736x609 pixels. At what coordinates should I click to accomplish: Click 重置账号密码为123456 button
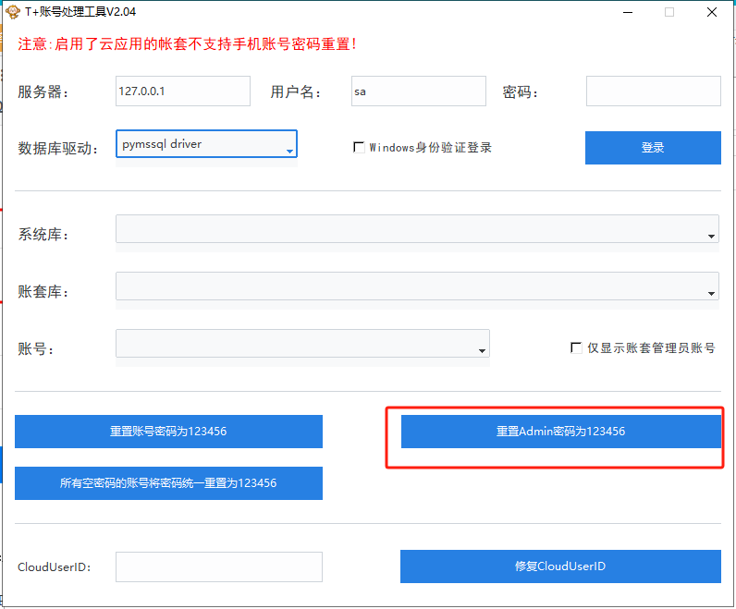(x=168, y=432)
